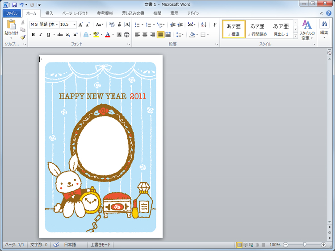This screenshot has width=335, height=251.
Task: Switch to the 挿入 tab
Action: pyautogui.click(x=49, y=13)
